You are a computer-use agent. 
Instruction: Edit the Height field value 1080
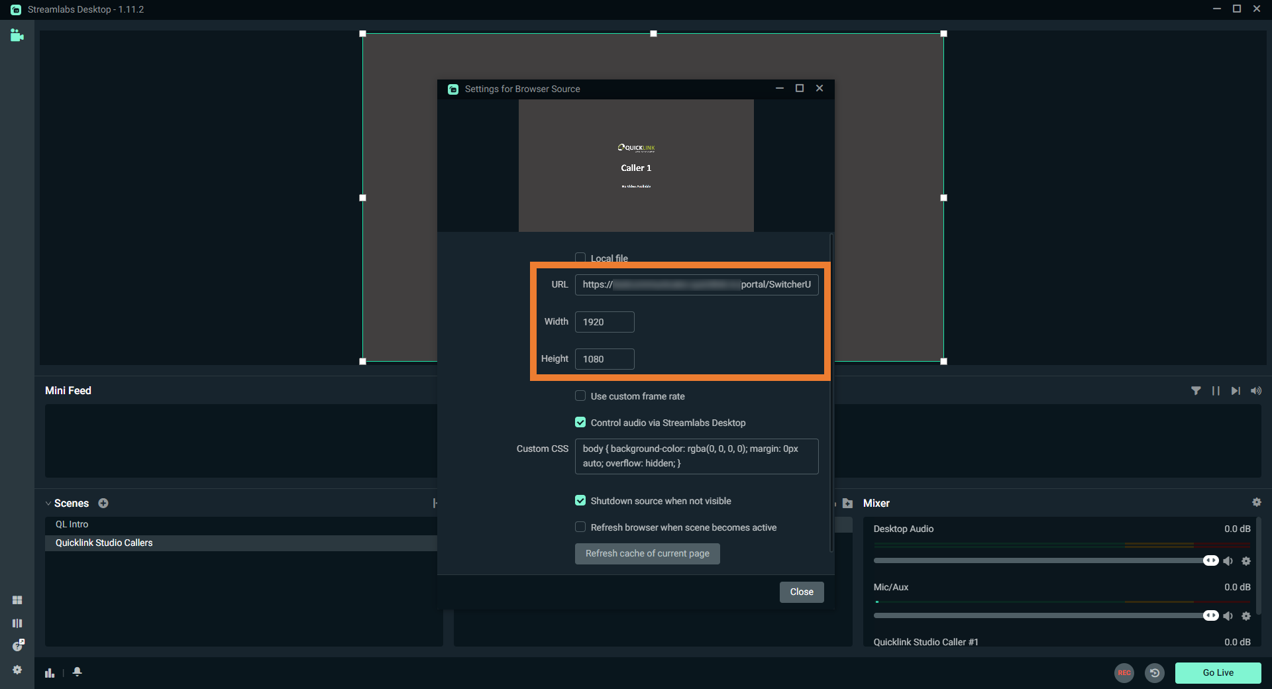click(605, 359)
